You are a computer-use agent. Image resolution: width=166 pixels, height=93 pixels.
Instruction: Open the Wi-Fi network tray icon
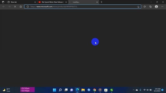coord(144,90)
